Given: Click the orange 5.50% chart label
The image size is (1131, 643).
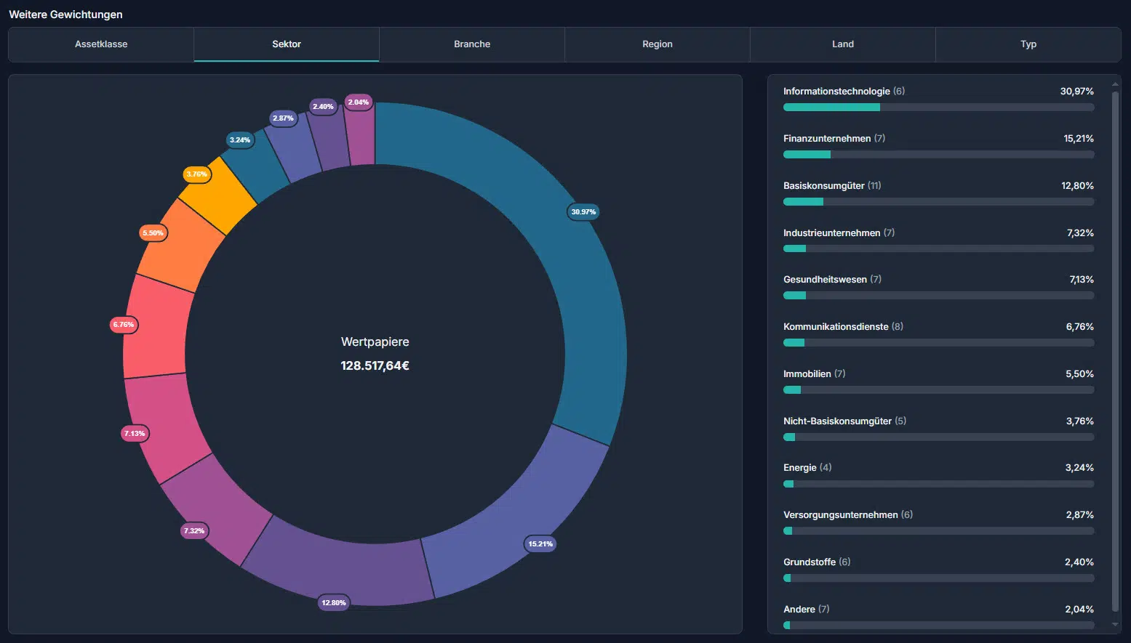Looking at the screenshot, I should coord(153,233).
